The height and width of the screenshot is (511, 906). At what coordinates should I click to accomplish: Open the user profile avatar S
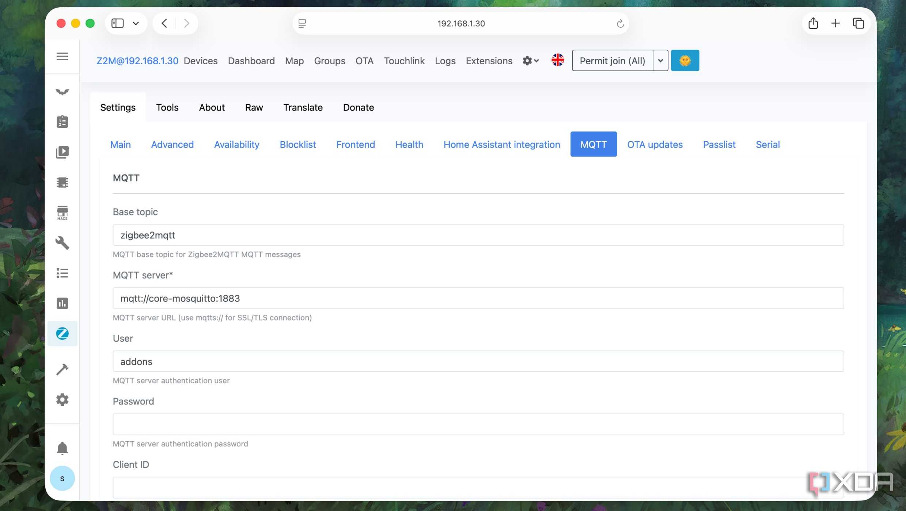(x=62, y=478)
